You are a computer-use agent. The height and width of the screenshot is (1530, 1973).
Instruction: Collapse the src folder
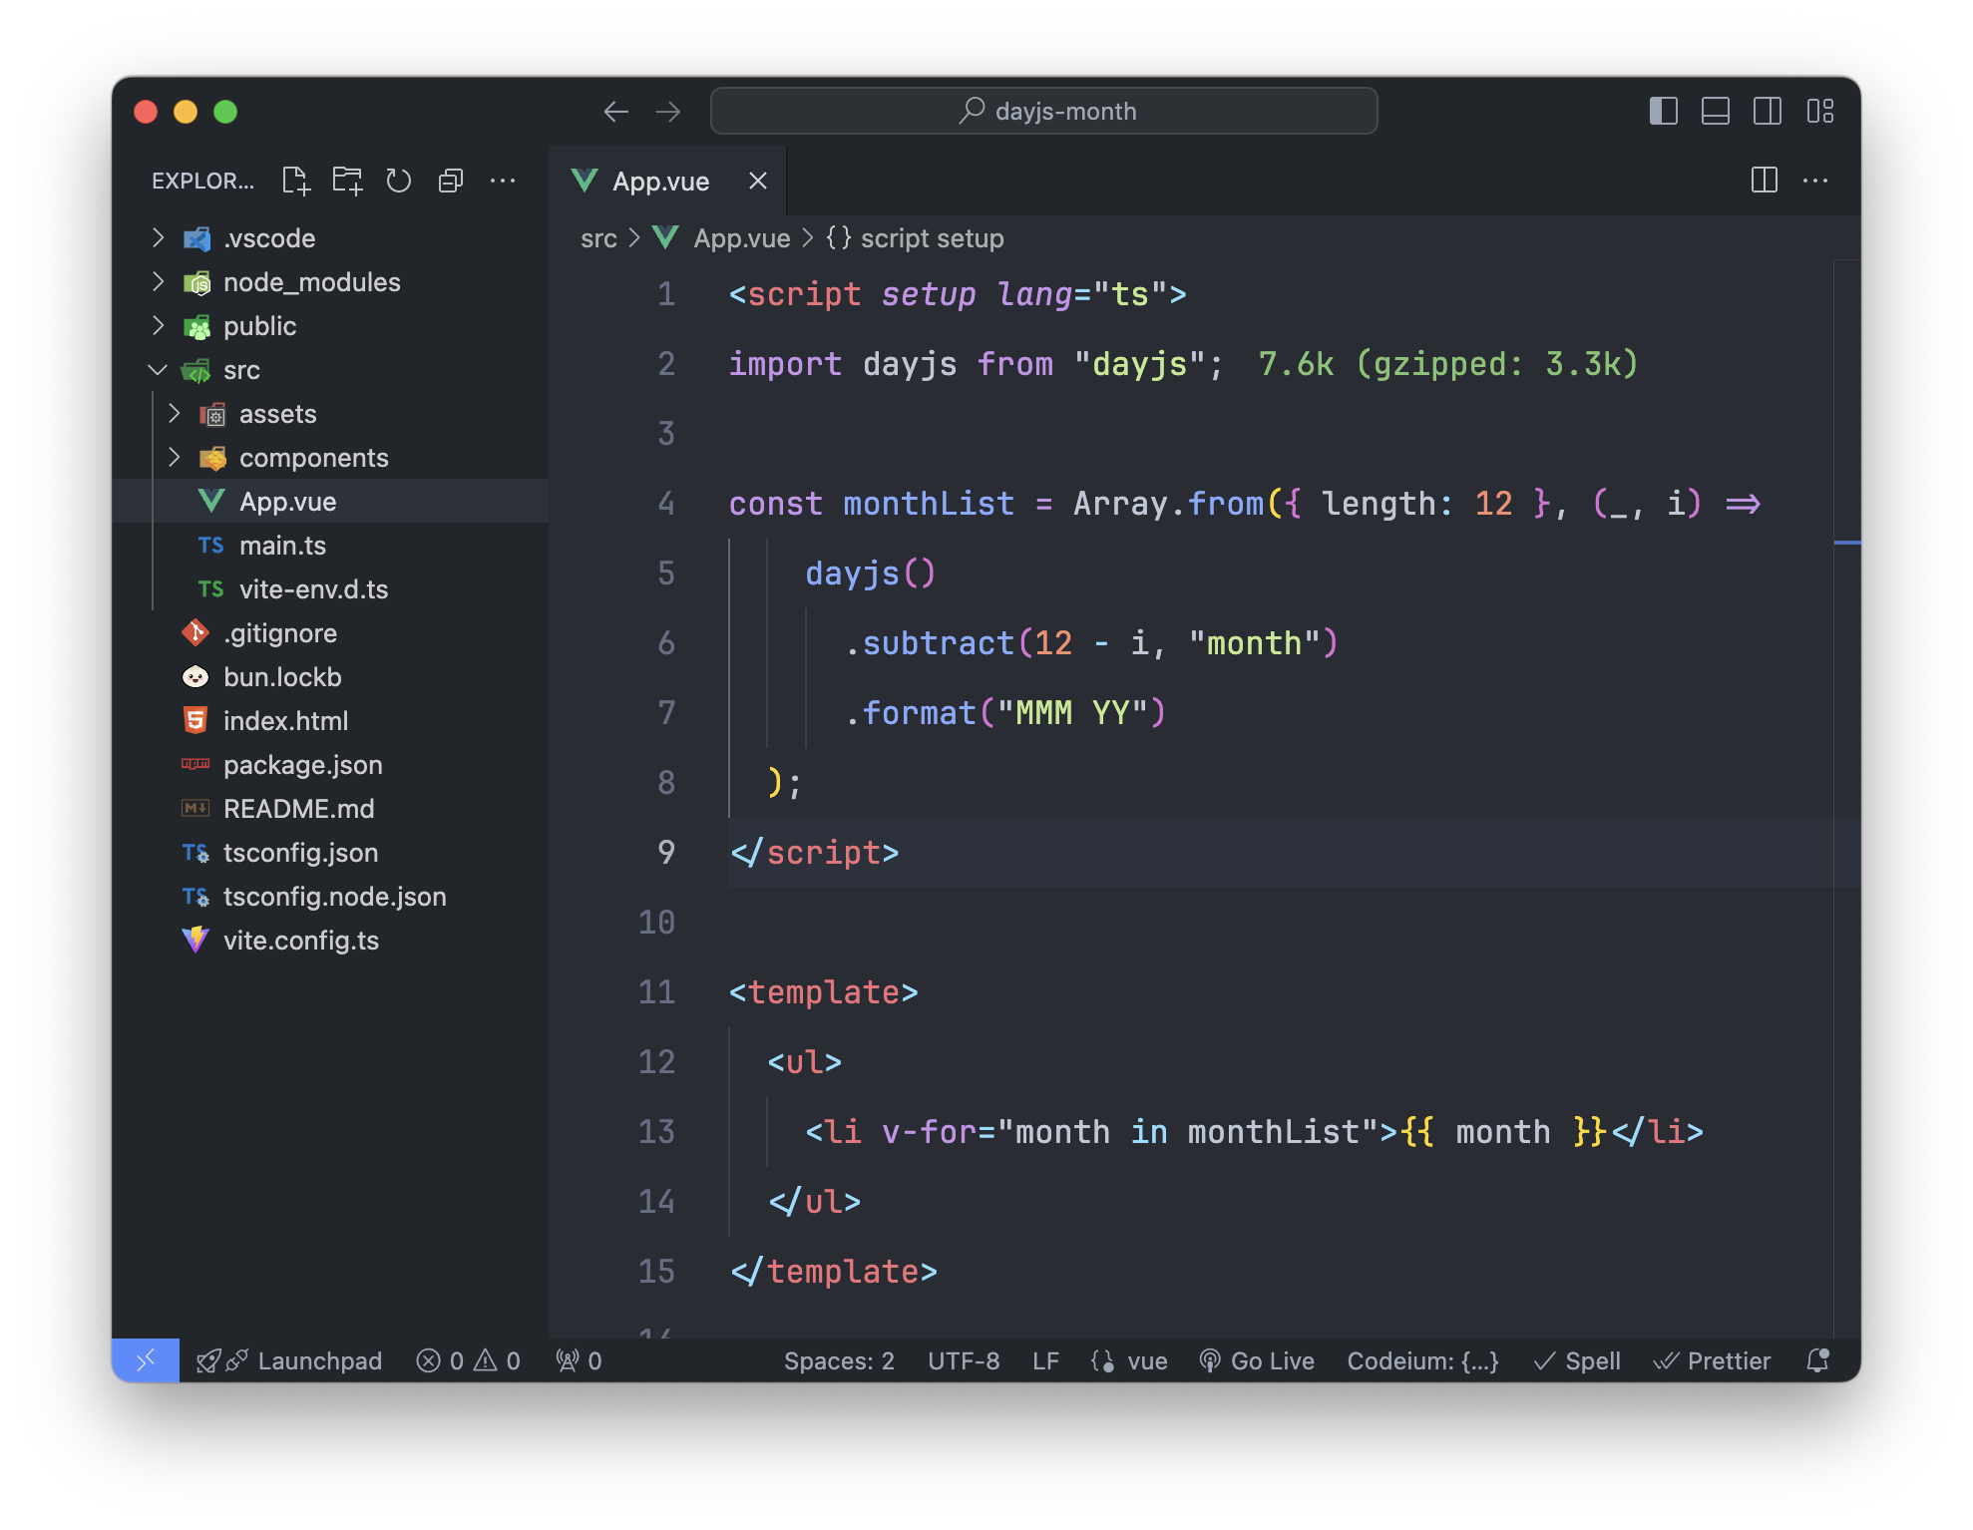click(330, 370)
